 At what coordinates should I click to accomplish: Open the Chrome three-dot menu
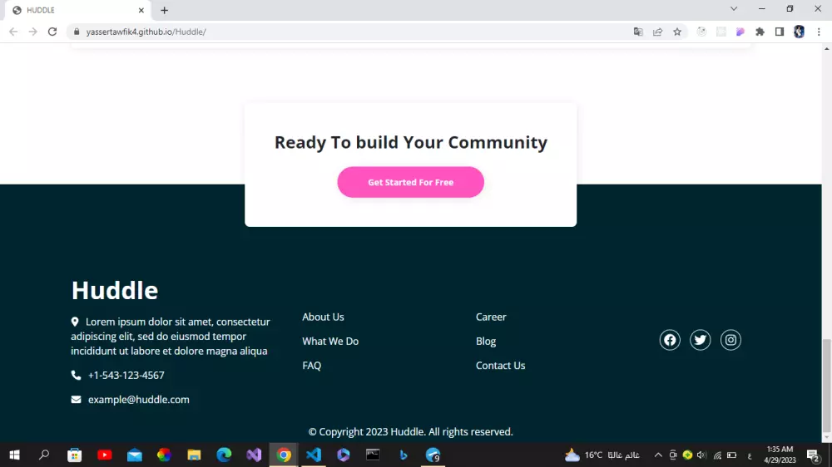[819, 32]
